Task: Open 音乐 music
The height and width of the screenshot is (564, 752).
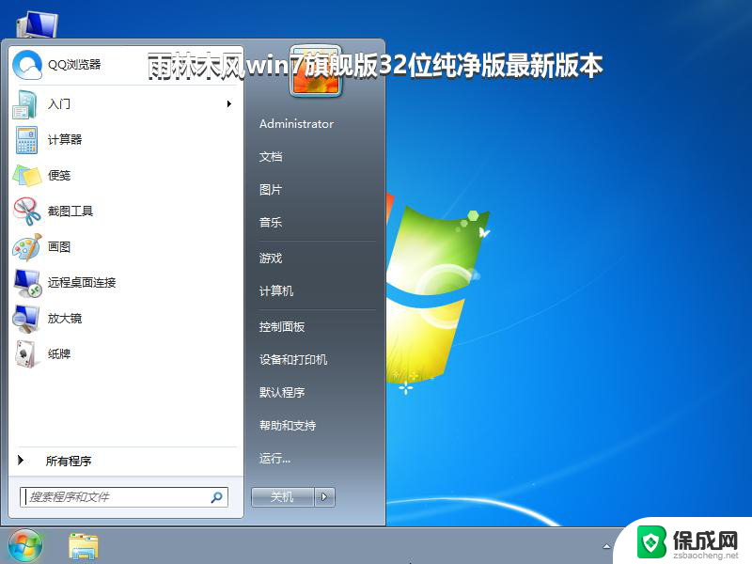Action: click(x=271, y=223)
